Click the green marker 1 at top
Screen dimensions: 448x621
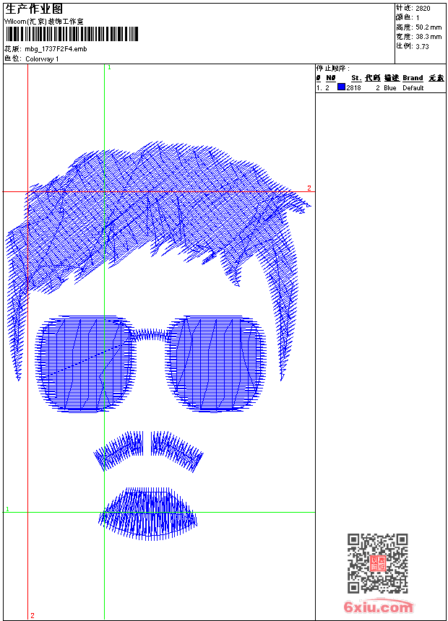[x=108, y=67]
